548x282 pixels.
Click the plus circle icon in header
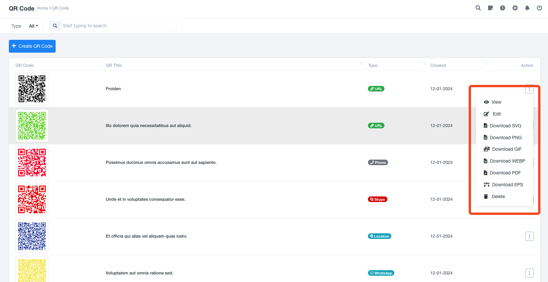coord(515,8)
